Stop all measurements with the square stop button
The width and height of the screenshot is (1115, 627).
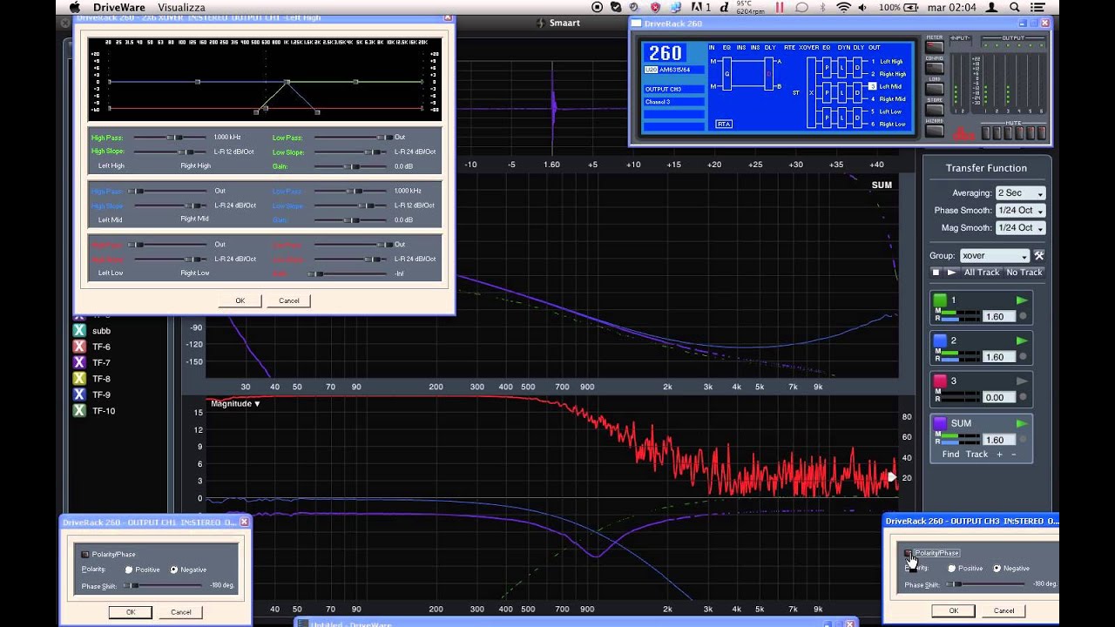(x=936, y=273)
